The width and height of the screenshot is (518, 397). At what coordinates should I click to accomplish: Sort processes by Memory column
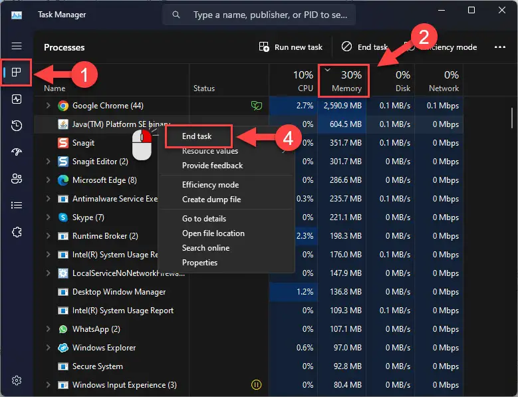pyautogui.click(x=343, y=81)
